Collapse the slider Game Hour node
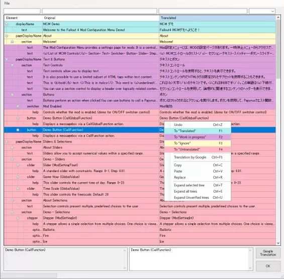 click(x=18, y=177)
